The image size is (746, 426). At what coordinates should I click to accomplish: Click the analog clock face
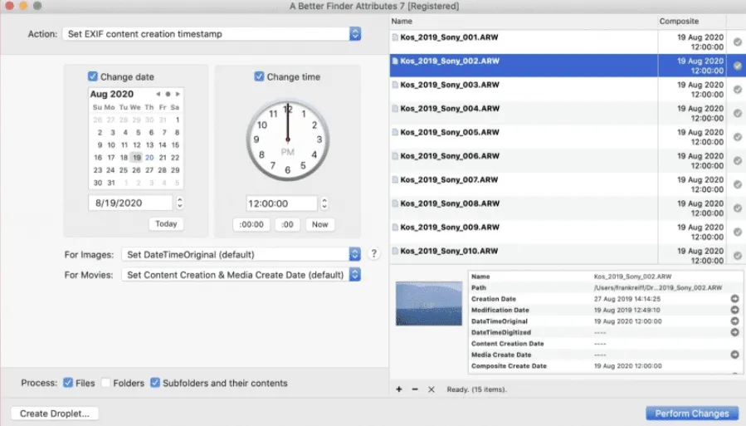click(287, 140)
